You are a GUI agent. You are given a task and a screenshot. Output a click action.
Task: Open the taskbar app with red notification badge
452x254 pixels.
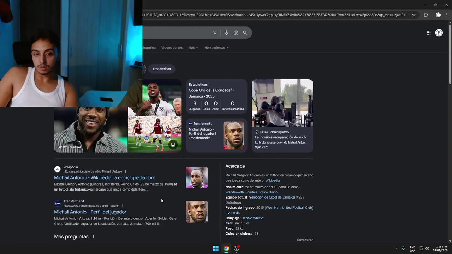point(237,248)
